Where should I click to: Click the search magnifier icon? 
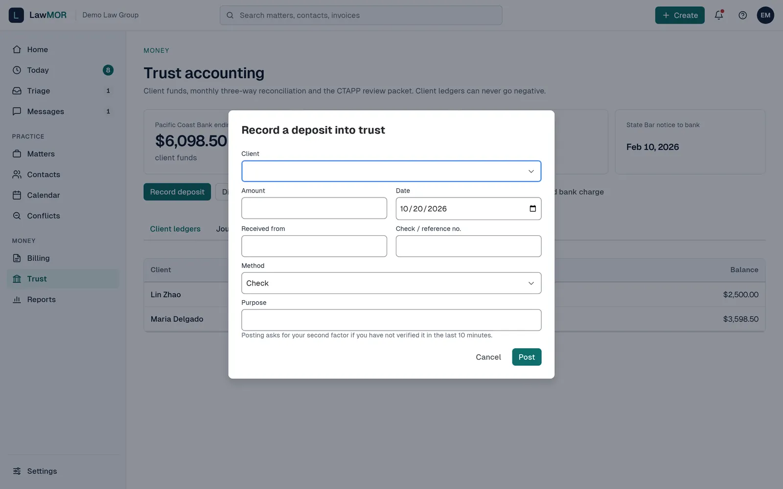pos(230,15)
